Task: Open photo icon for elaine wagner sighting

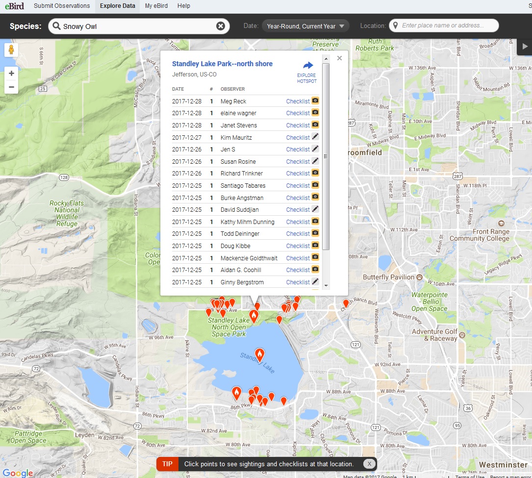Action: tap(315, 112)
